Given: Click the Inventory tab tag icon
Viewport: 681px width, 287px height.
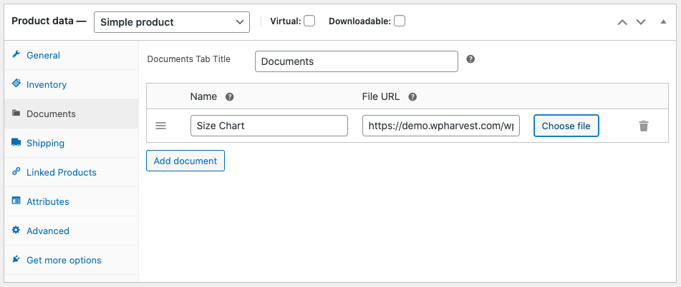Looking at the screenshot, I should point(16,83).
